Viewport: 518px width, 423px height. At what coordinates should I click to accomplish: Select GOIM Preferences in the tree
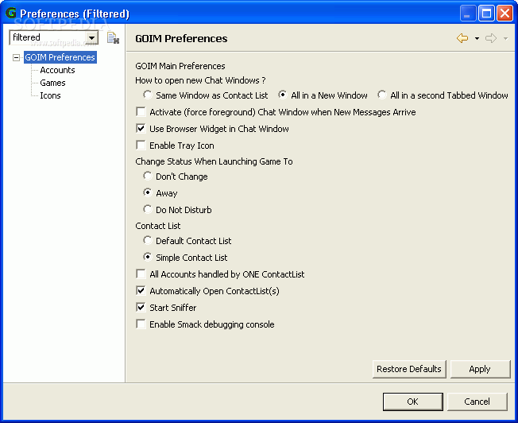pyautogui.click(x=60, y=57)
